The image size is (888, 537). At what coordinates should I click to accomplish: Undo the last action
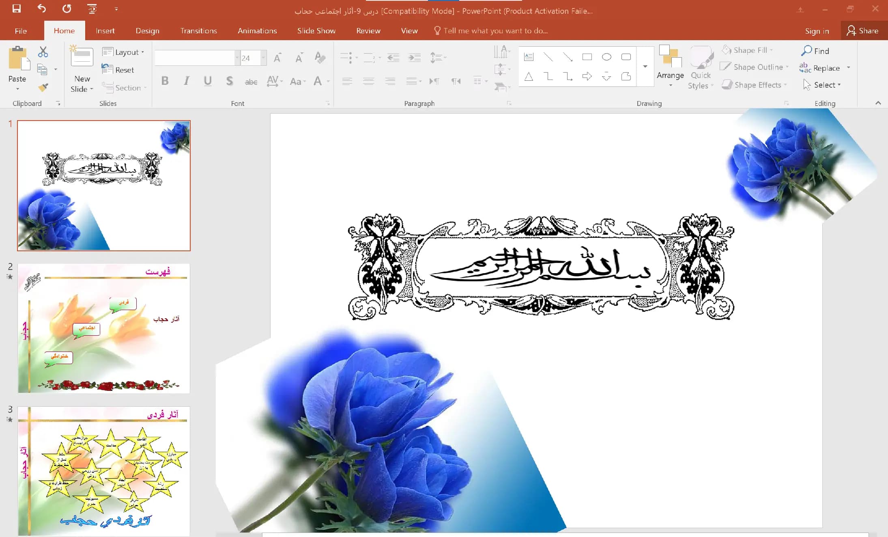[42, 9]
